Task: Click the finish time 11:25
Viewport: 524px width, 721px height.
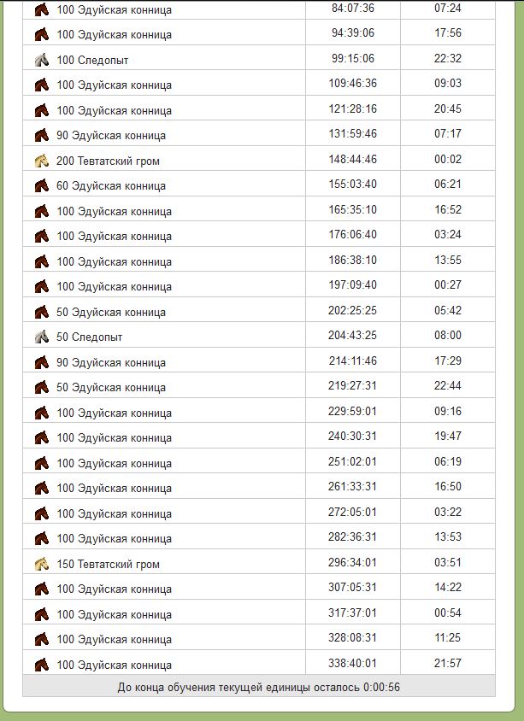Action: (x=448, y=637)
